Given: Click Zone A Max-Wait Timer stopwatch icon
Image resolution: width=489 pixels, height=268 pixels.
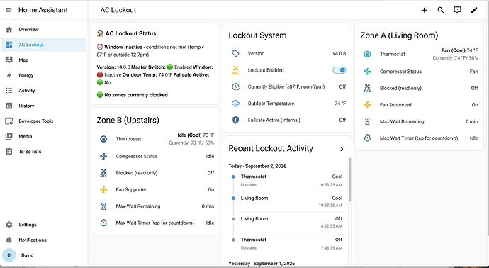Looking at the screenshot, I should [x=367, y=138].
